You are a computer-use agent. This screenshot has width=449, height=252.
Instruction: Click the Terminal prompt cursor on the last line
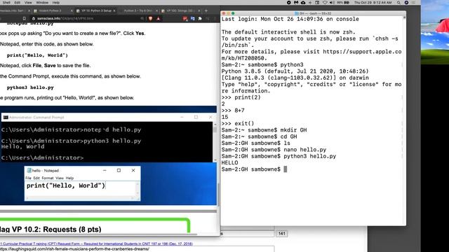tap(286, 169)
